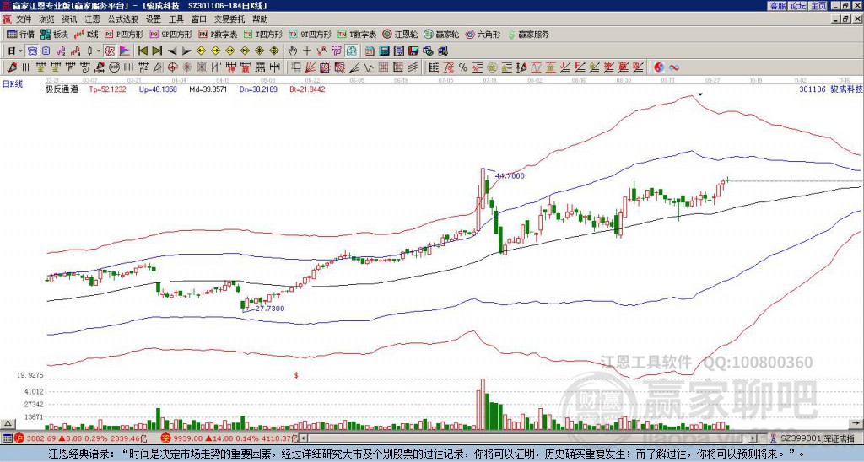Open the 帮助 menu
864x462 pixels.
(260, 19)
